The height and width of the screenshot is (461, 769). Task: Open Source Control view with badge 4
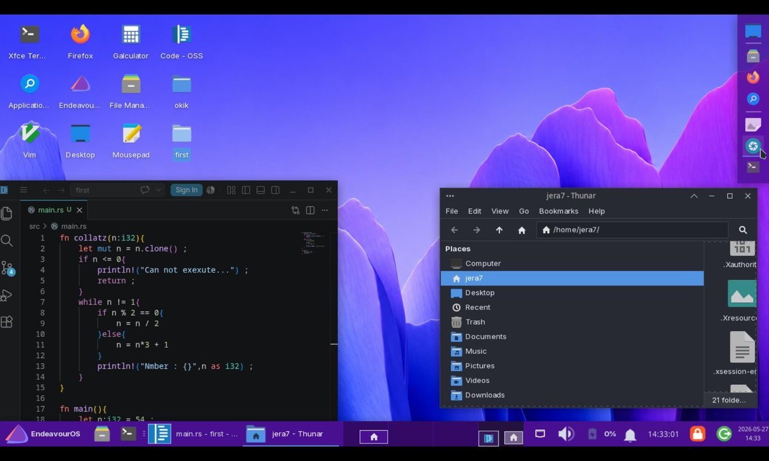8,268
